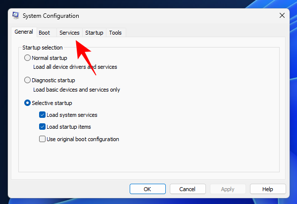The width and height of the screenshot is (297, 204).
Task: Uncheck Load system services
Action: tap(42, 115)
